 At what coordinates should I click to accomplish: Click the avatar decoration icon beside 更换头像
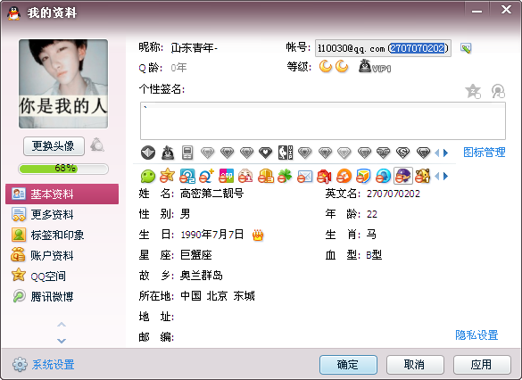(x=97, y=145)
